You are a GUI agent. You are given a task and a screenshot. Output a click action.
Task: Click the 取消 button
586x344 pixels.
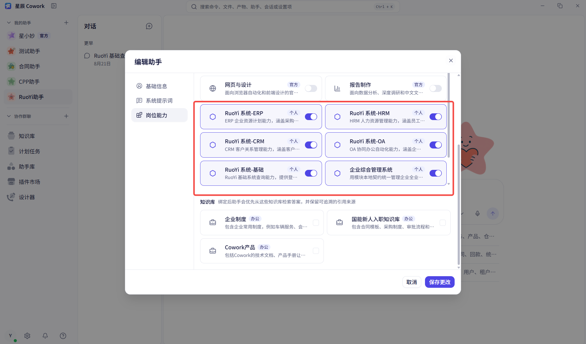pos(412,282)
